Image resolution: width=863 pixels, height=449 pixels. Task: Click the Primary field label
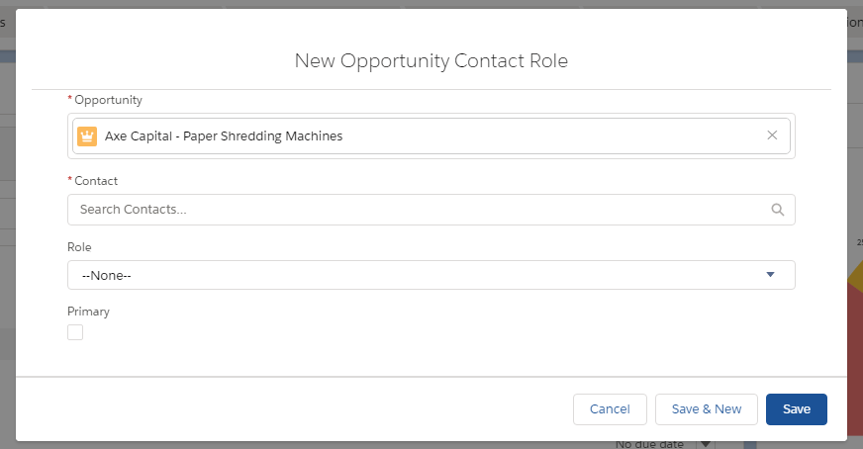click(88, 312)
